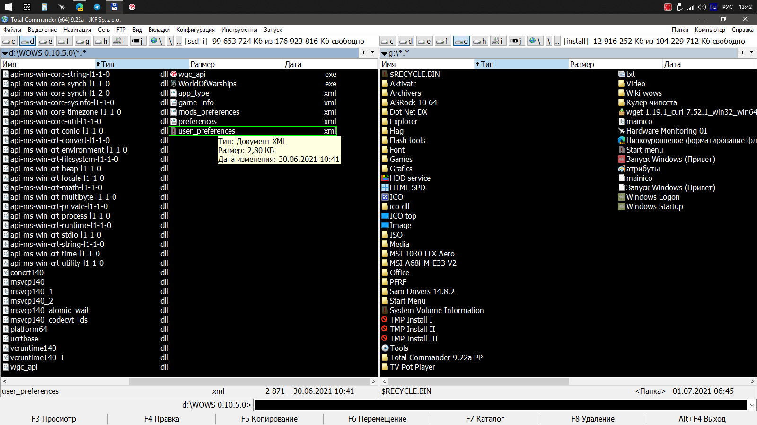Sort left panel by Тип column
Viewport: 757px width, 425px height.
pyautogui.click(x=142, y=64)
